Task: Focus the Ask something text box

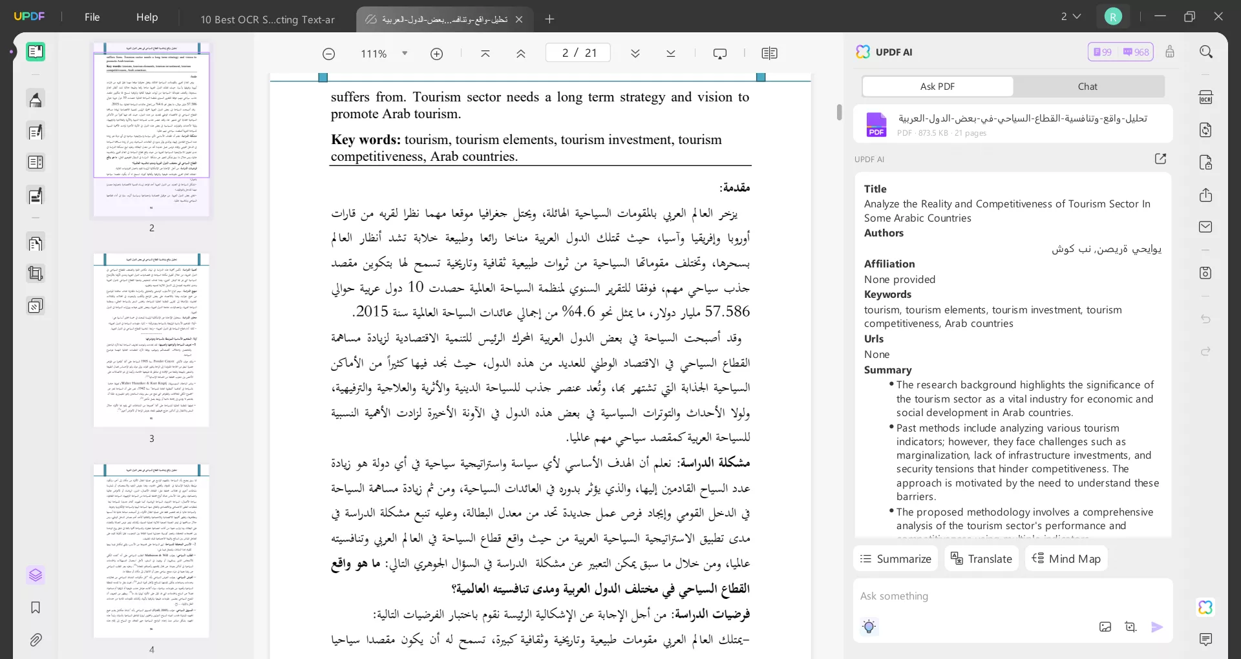Action: [1012, 596]
